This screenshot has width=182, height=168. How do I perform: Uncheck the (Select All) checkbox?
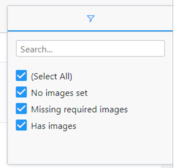point(22,75)
